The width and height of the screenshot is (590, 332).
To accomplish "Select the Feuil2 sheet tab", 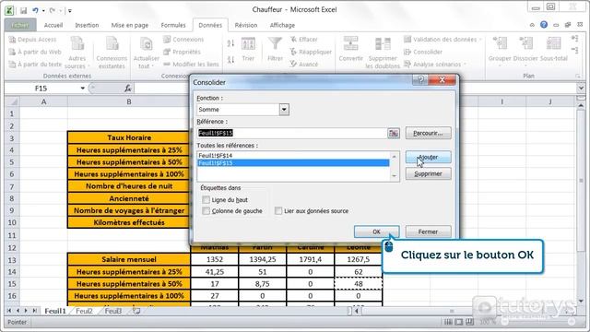I will tap(84, 311).
